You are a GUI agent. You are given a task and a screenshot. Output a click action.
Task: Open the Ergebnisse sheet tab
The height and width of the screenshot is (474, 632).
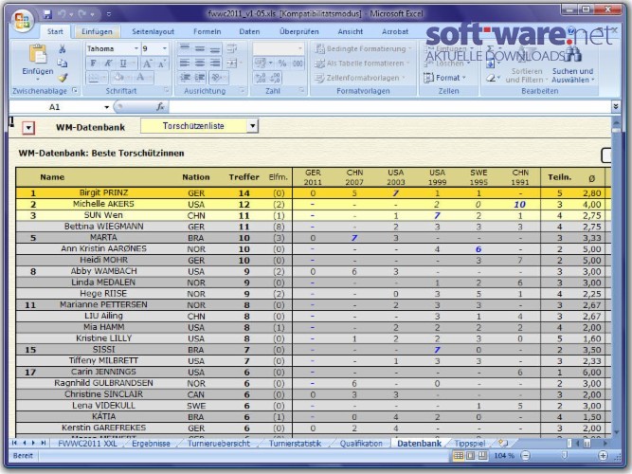point(152,444)
